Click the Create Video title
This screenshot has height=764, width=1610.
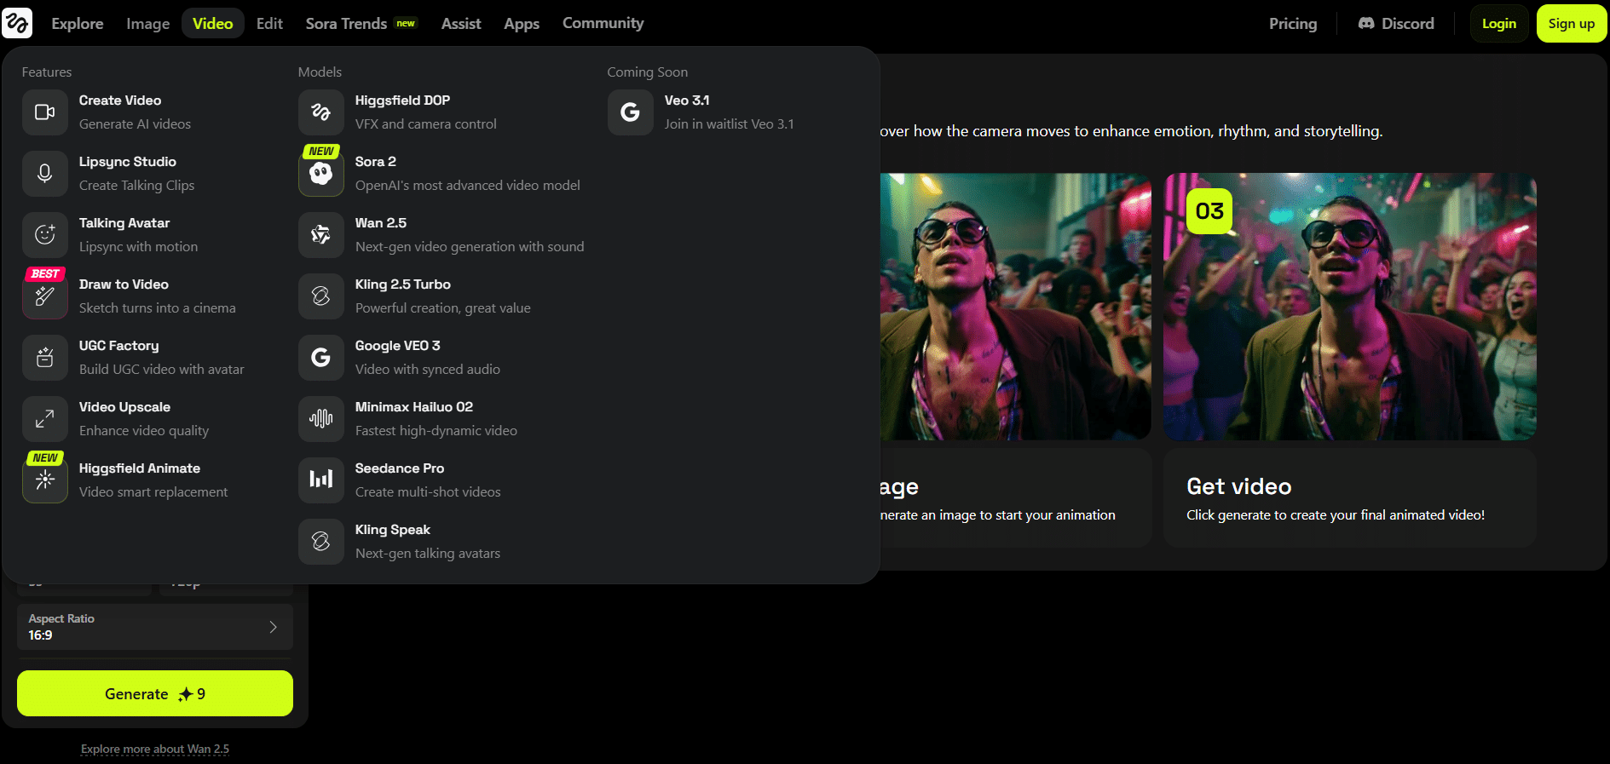(x=120, y=101)
